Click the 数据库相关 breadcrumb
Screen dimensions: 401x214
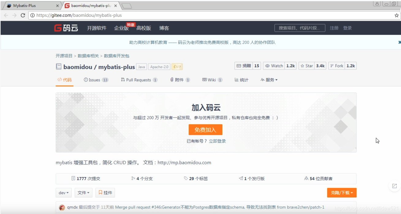click(88, 56)
